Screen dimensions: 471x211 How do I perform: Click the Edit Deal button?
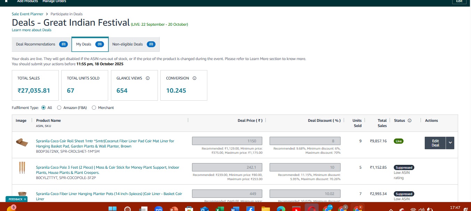pyautogui.click(x=435, y=143)
